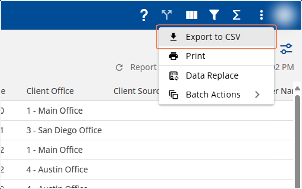Click the report refresh icon
302x189 pixels.
click(119, 67)
